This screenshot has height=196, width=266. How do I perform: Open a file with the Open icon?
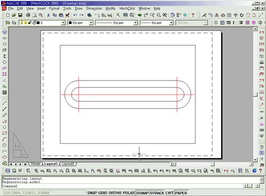tap(14, 15)
